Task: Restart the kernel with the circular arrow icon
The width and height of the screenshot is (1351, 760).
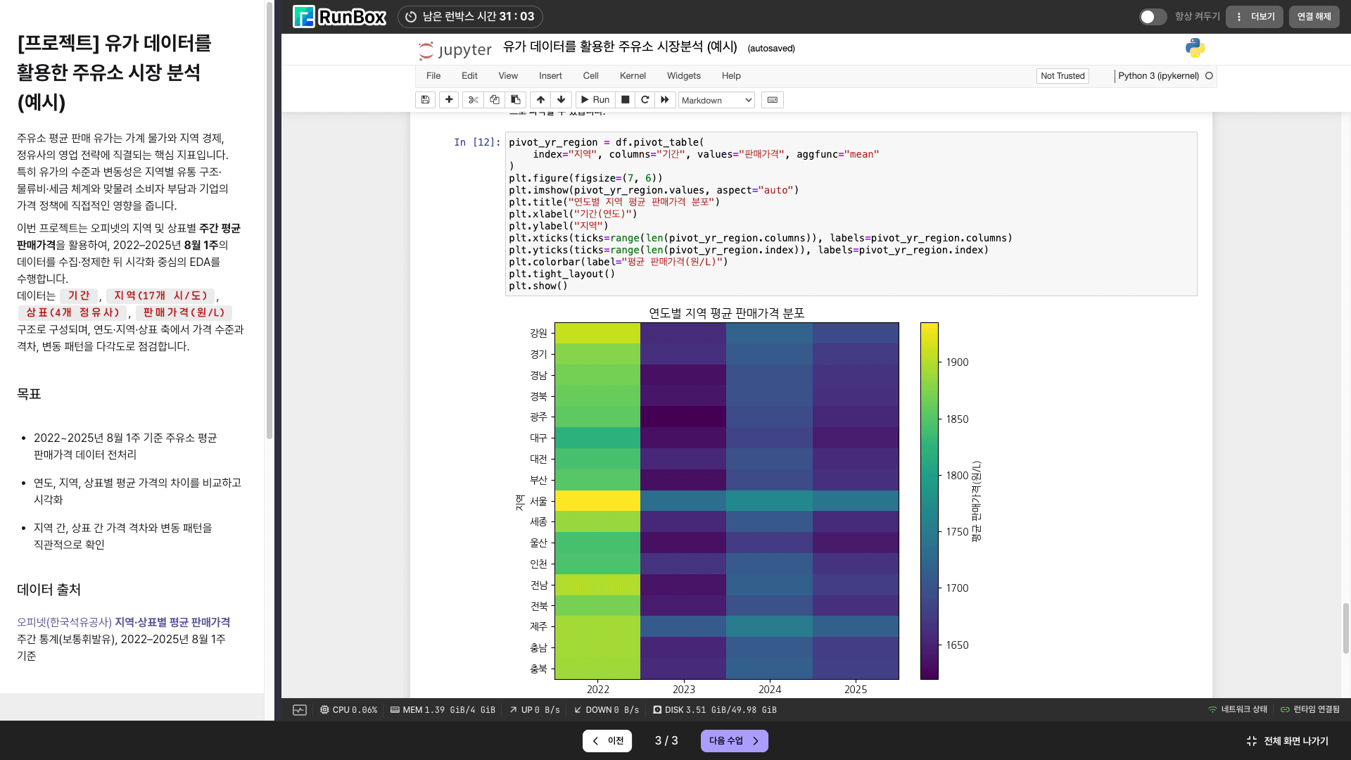Action: 645,100
